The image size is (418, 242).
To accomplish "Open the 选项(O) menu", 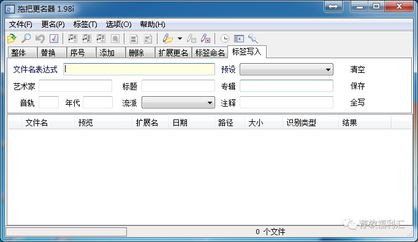I will coord(118,25).
